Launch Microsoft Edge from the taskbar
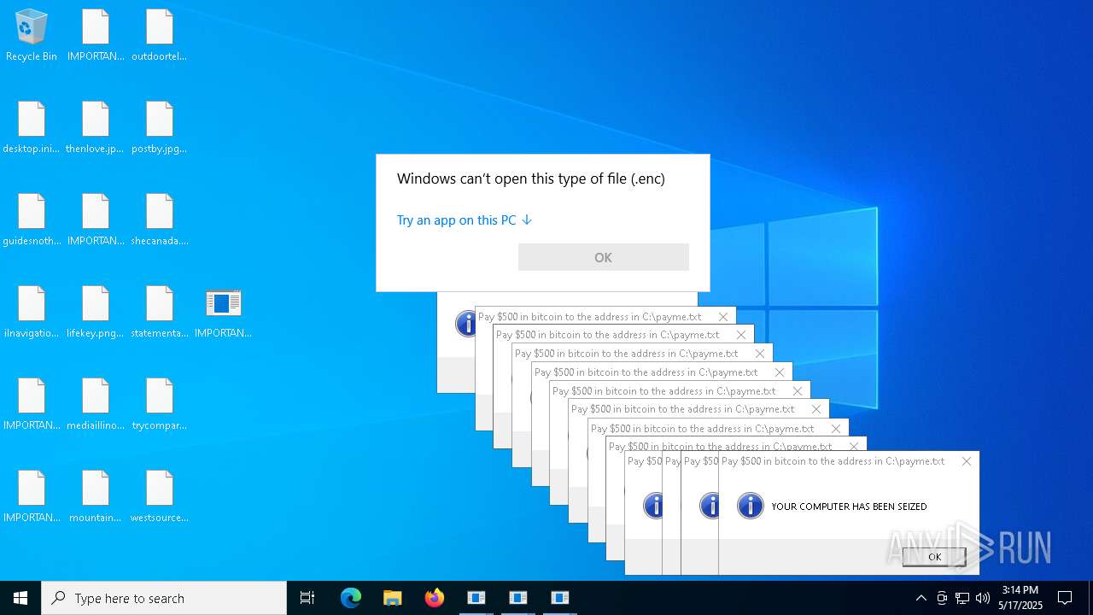The height and width of the screenshot is (615, 1093). click(351, 598)
